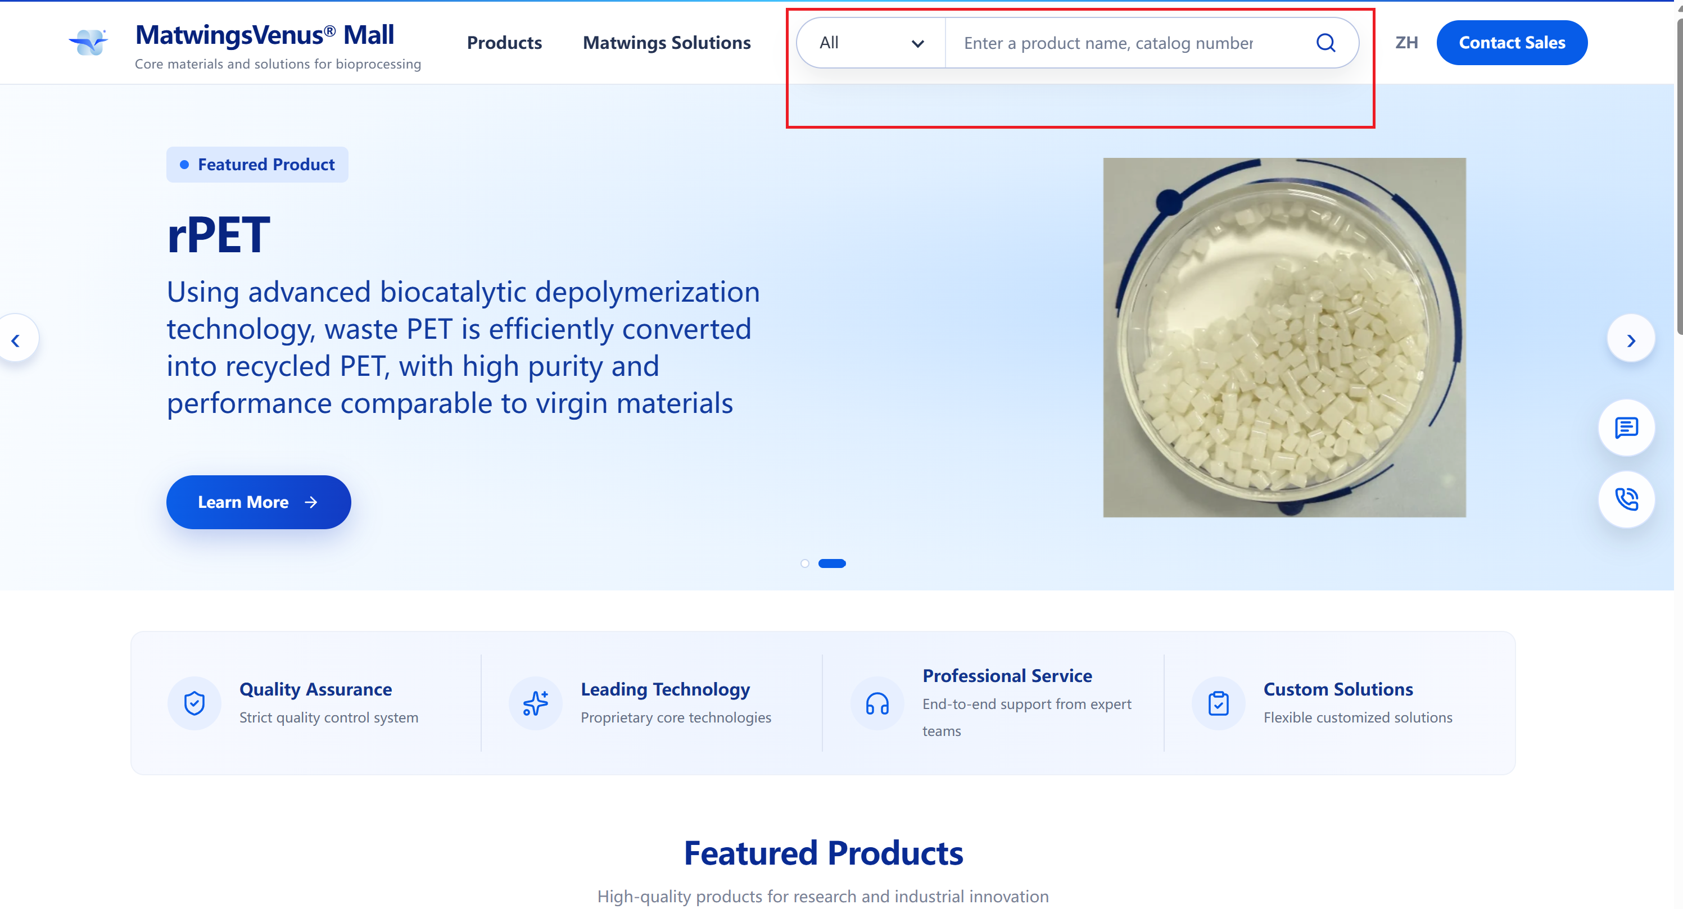
Task: Open the All category dropdown
Action: [871, 43]
